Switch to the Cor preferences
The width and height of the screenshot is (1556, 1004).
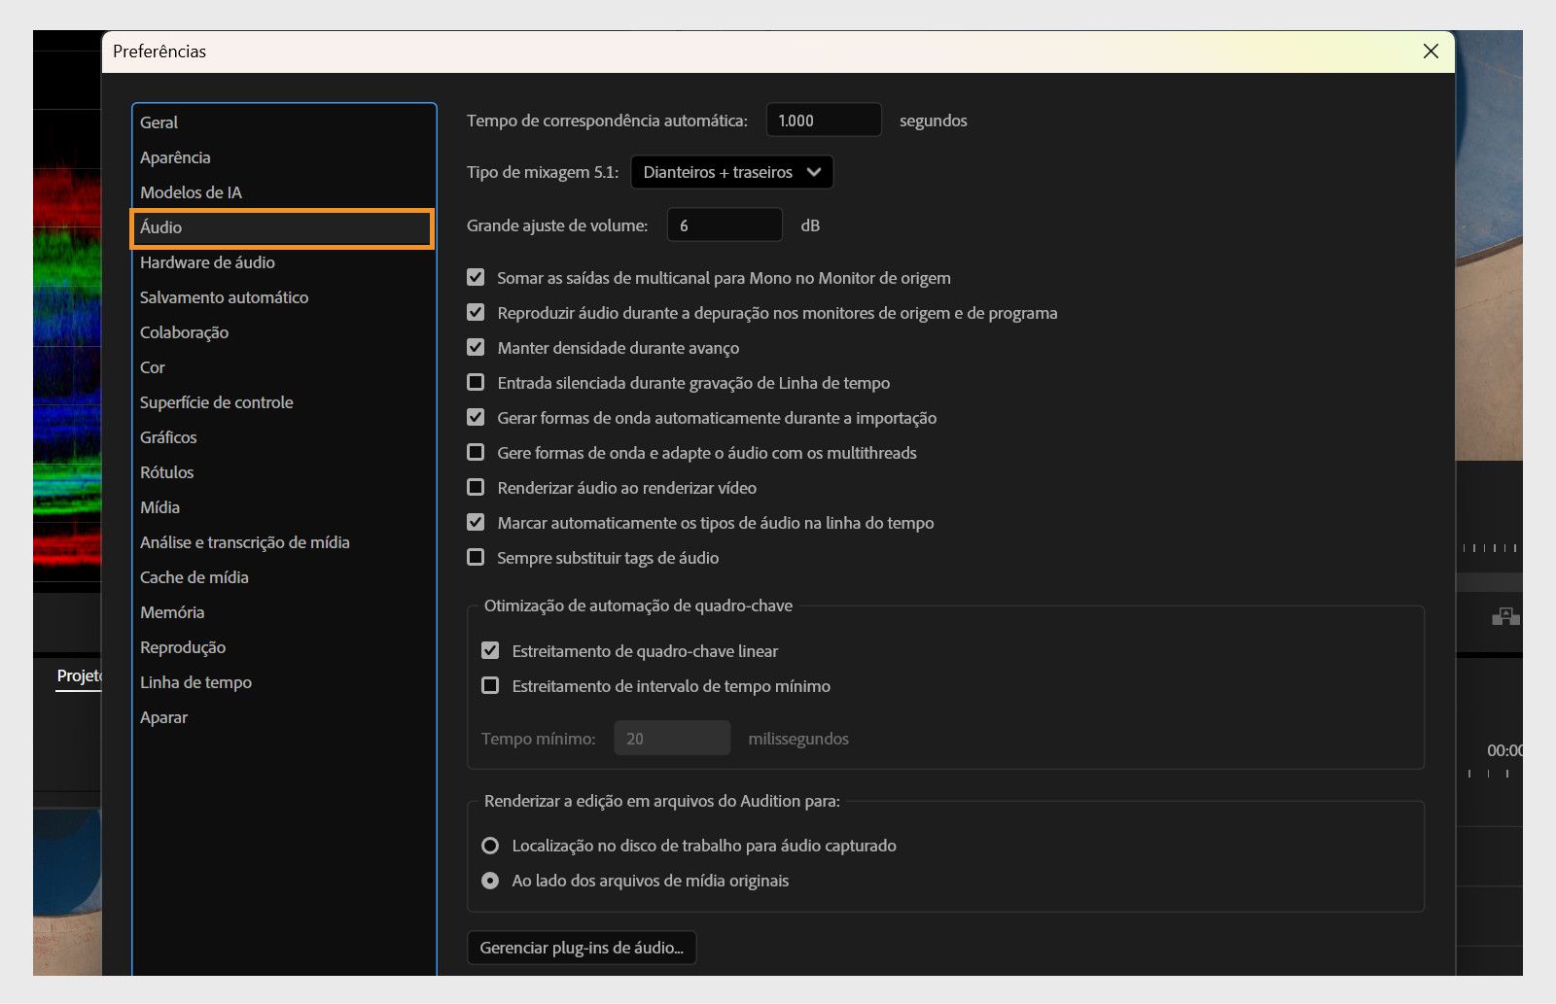[x=152, y=367]
